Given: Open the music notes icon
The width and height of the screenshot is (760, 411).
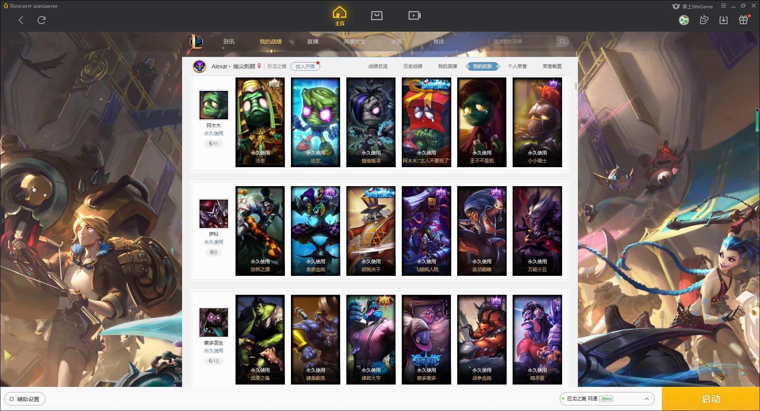Looking at the screenshot, I should (704, 20).
